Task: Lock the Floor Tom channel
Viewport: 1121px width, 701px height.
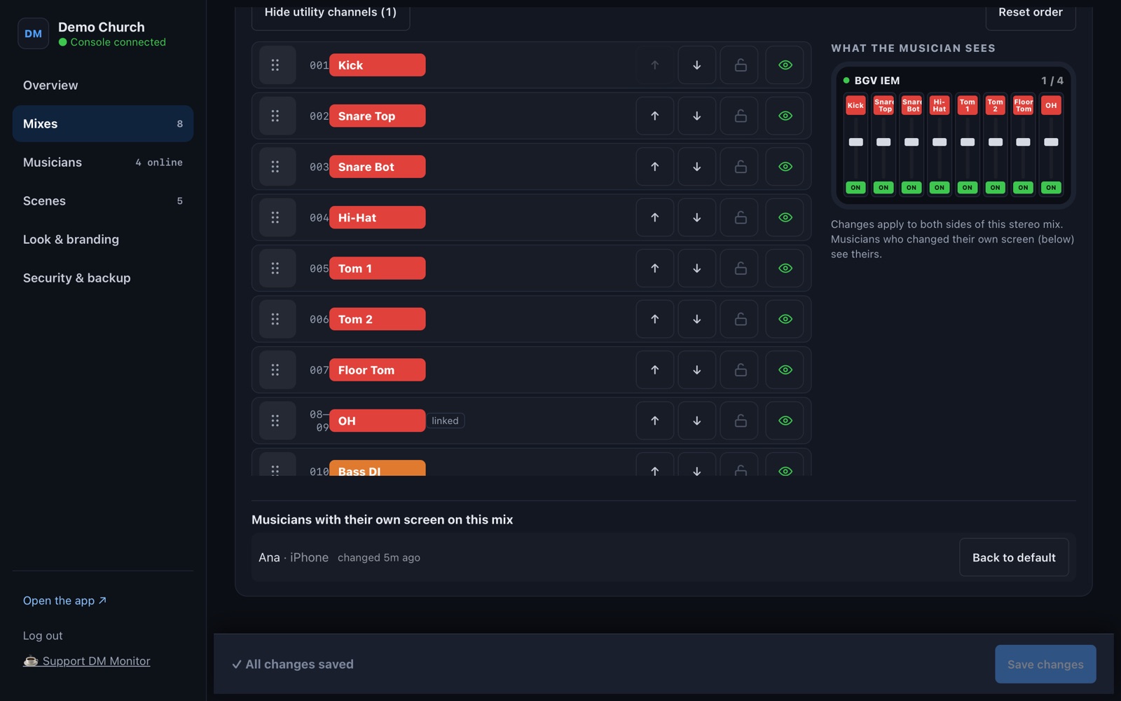Action: click(740, 370)
